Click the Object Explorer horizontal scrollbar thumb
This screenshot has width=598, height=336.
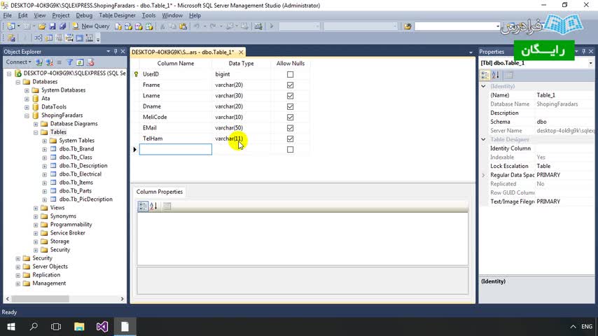[x=41, y=299]
